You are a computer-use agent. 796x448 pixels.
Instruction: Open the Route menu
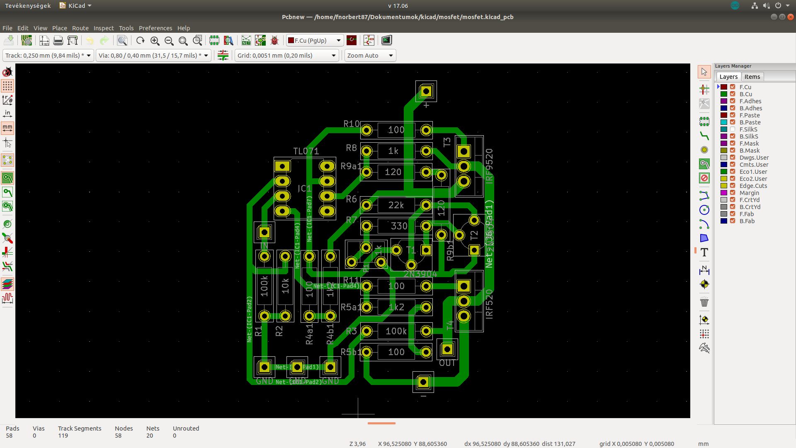[x=80, y=28]
